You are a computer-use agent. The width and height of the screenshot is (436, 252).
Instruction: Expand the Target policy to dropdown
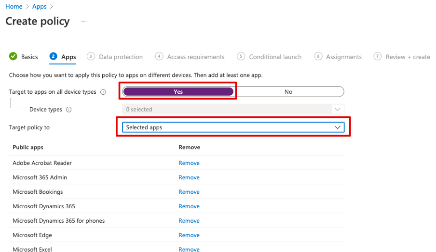[232, 127]
